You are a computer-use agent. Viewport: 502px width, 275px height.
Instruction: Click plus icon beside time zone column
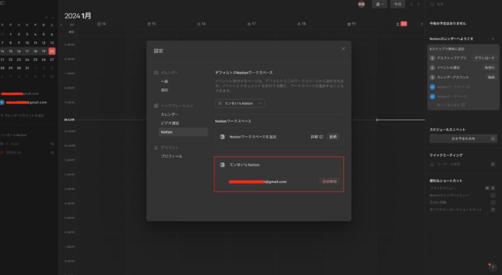[x=61, y=24]
